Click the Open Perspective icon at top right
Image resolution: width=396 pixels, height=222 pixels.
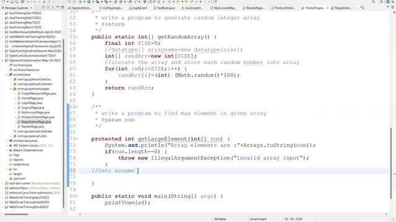381,2
